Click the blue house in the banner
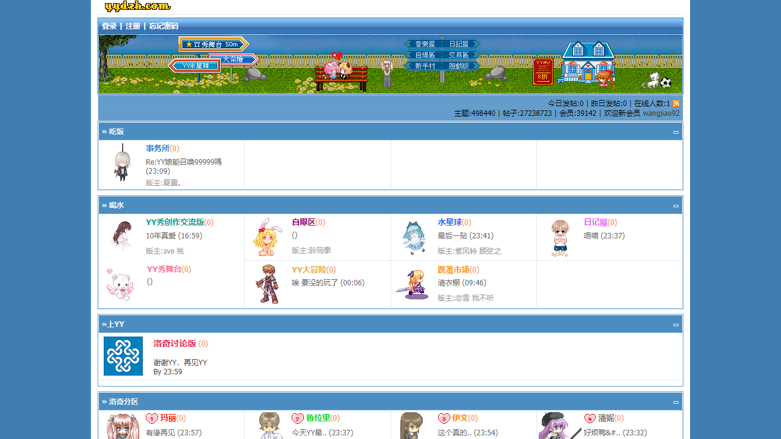 (x=586, y=62)
